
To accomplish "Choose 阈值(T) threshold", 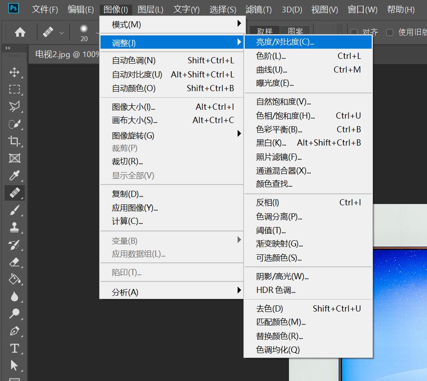I will (x=308, y=231).
